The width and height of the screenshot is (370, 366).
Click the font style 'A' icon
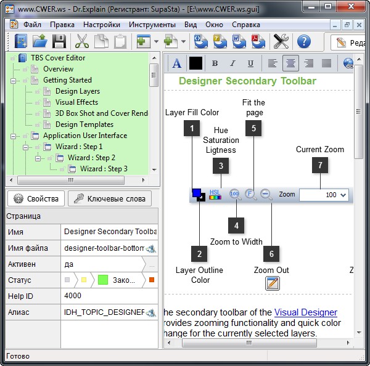pos(177,63)
